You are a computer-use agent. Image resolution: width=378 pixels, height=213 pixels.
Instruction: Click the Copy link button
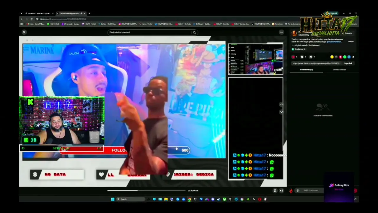point(348,63)
